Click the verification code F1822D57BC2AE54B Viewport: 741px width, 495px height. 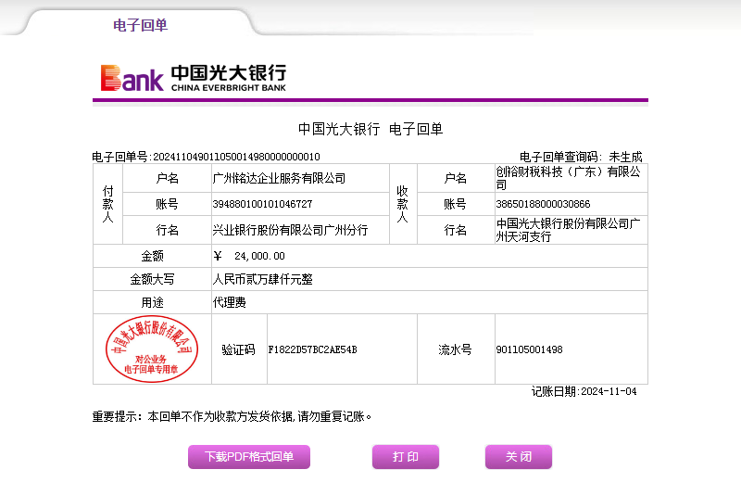click(312, 349)
